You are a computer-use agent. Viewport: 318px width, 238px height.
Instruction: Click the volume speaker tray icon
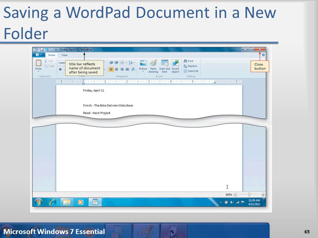click(x=232, y=202)
